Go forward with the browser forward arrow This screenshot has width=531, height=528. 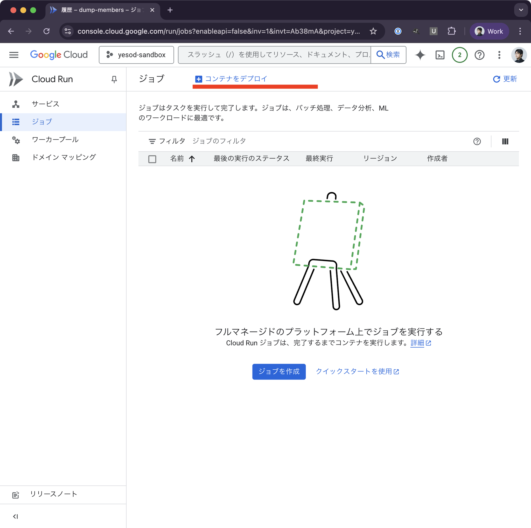point(29,31)
